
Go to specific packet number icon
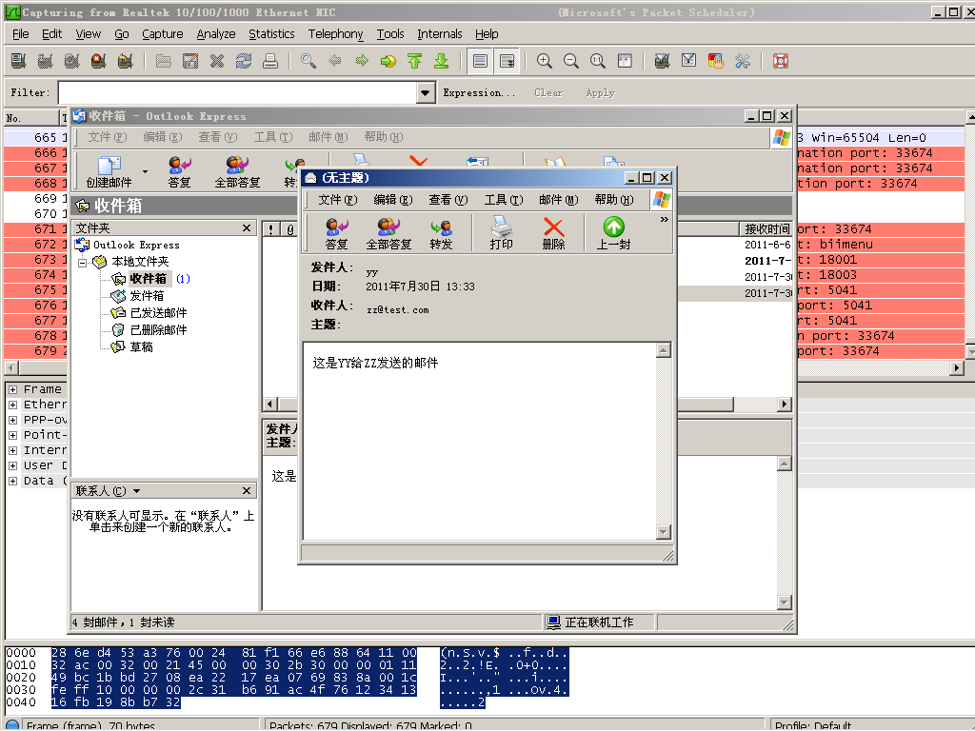click(x=388, y=61)
